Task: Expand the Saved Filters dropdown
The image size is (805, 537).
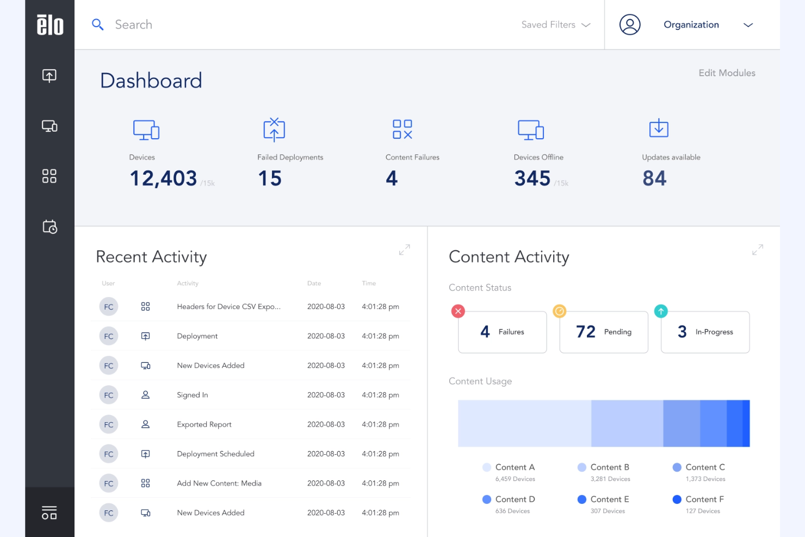Action: pos(555,25)
